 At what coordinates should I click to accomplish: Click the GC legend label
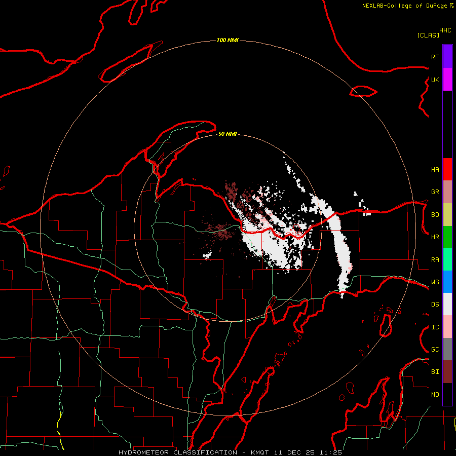pos(435,350)
